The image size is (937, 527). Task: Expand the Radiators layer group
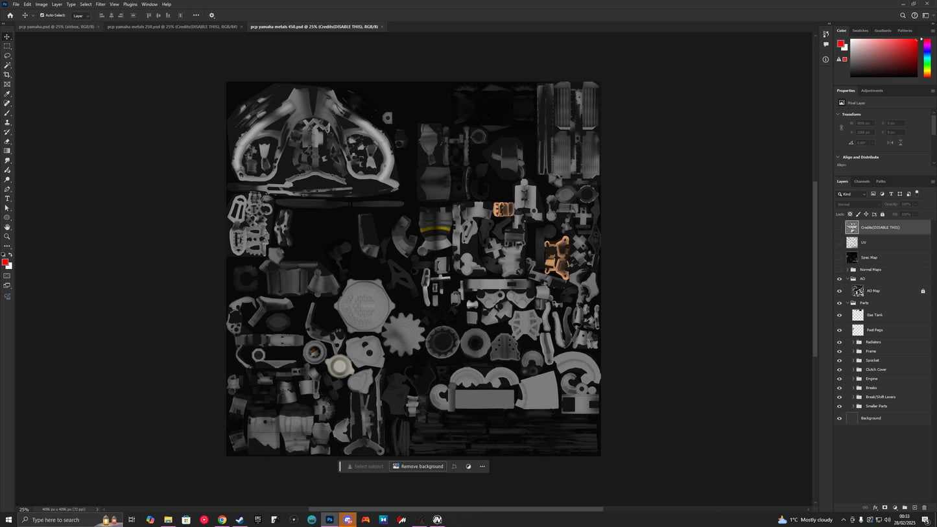point(853,342)
